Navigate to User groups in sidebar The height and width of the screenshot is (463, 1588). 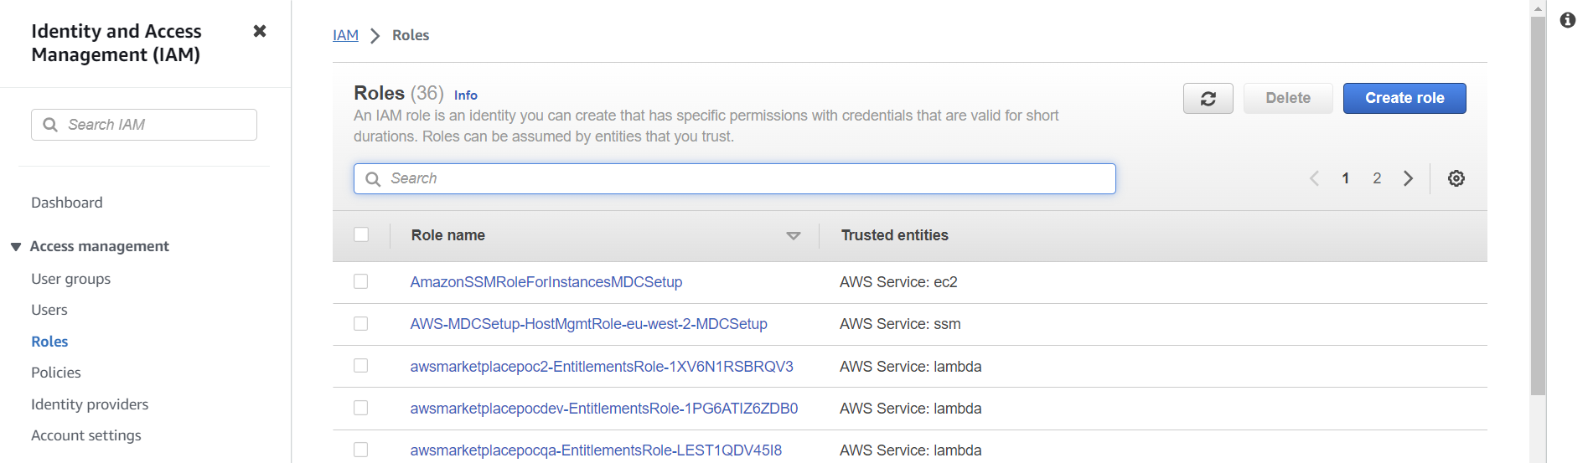tap(71, 279)
